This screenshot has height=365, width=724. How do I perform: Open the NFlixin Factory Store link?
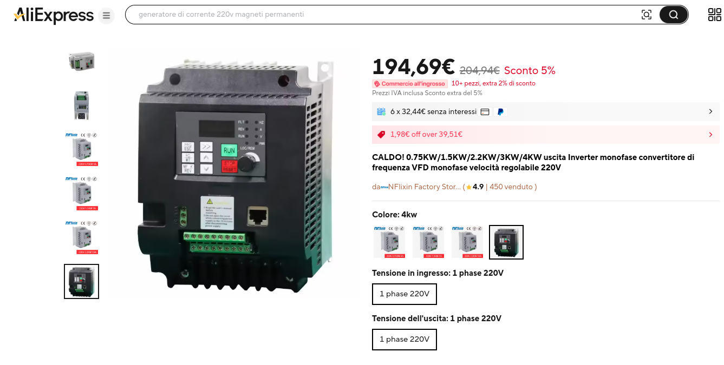420,187
